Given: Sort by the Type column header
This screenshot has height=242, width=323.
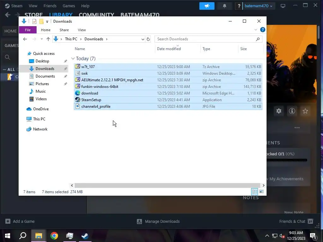Looking at the screenshot, I should point(219,49).
